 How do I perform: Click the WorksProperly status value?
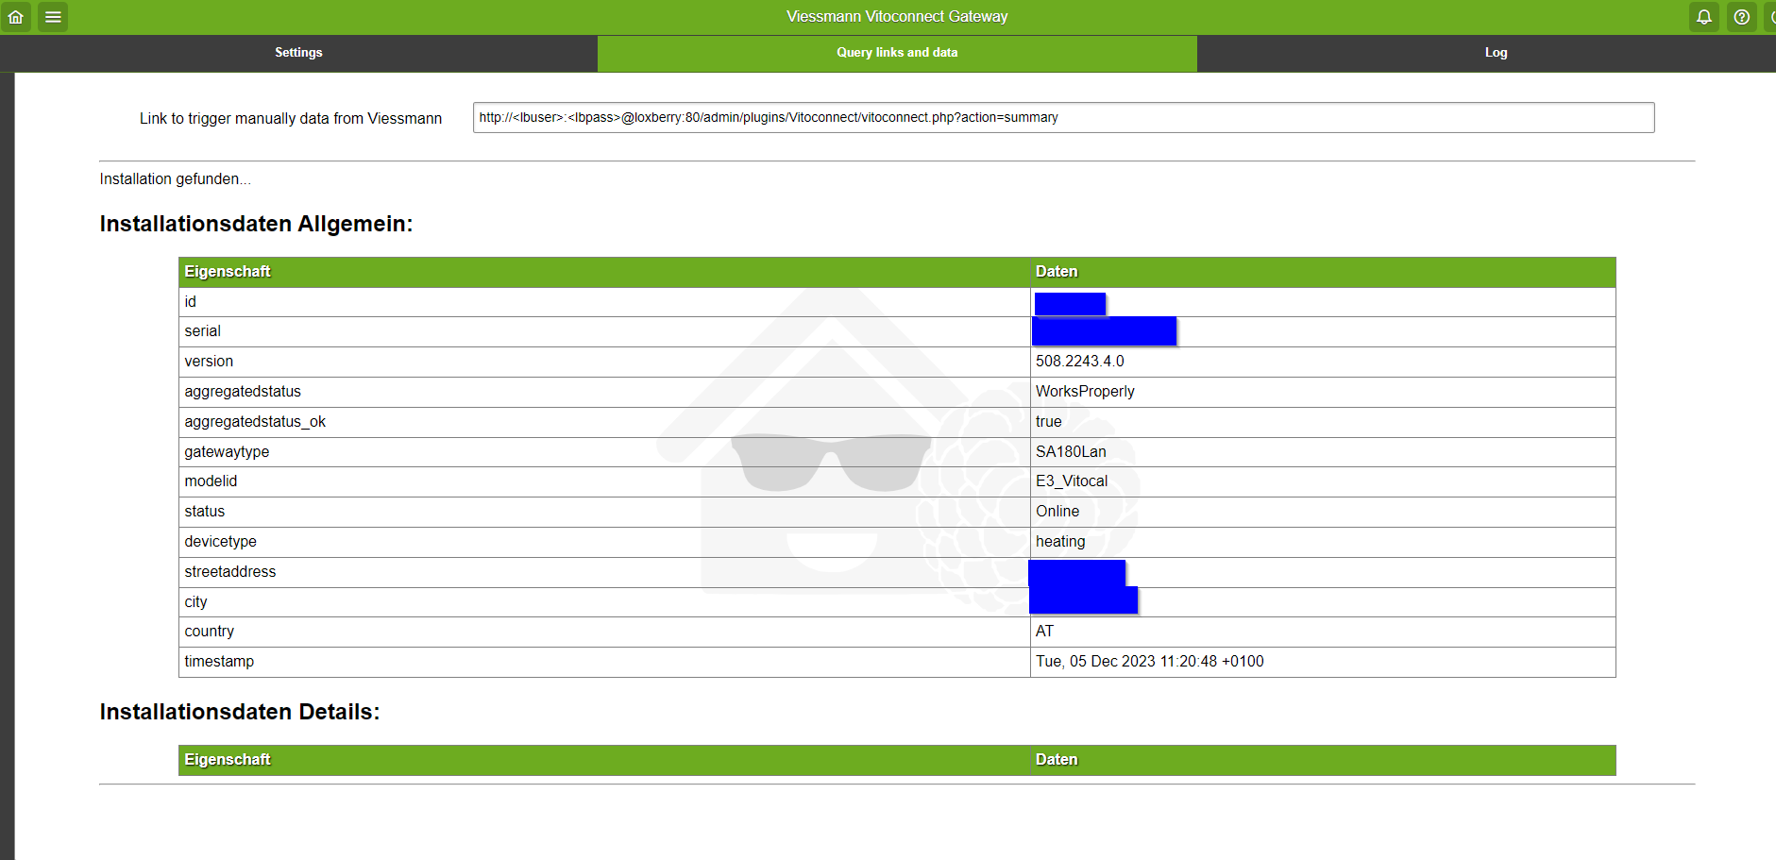1085,392
